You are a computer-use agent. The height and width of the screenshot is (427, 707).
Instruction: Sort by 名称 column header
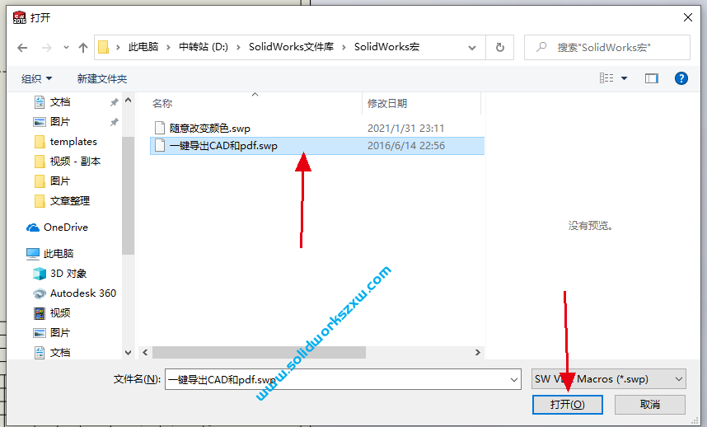coord(162,104)
